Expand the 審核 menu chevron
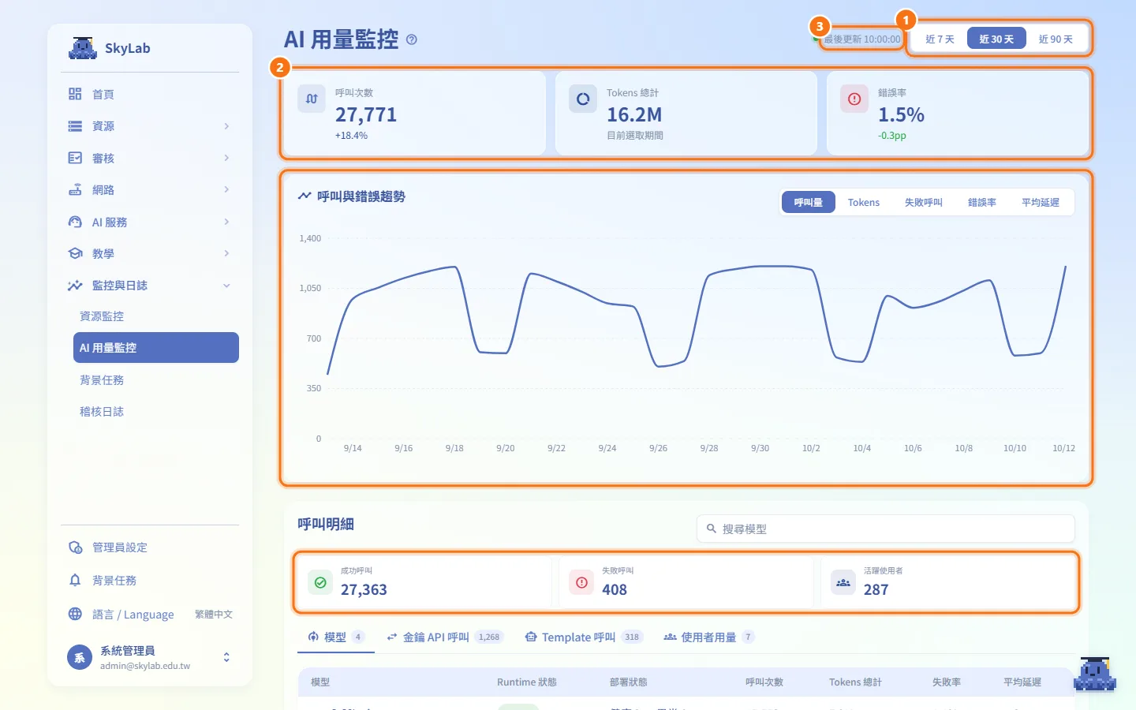Viewport: 1136px width, 710px height. (226, 158)
